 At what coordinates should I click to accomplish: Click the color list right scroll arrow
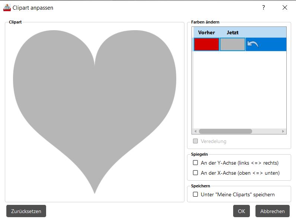coord(283,131)
